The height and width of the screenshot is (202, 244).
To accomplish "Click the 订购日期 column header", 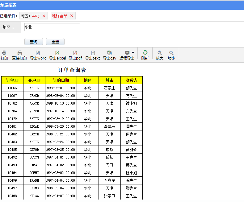I will click(x=61, y=80).
